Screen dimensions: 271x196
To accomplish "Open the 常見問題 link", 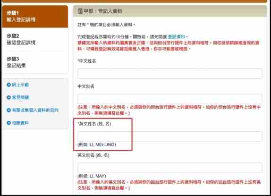I will click(20, 97).
